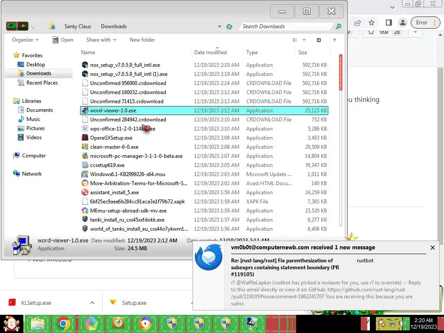Screen dimensions: 444x333
Task: Click Santy Claus in the address breadcrumb
Action: pos(78,26)
